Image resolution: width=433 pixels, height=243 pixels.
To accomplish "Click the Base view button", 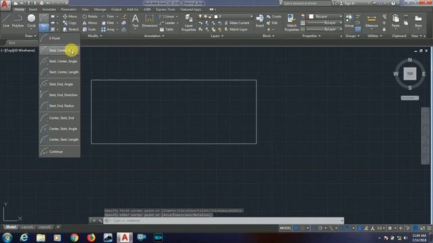I will (418, 21).
